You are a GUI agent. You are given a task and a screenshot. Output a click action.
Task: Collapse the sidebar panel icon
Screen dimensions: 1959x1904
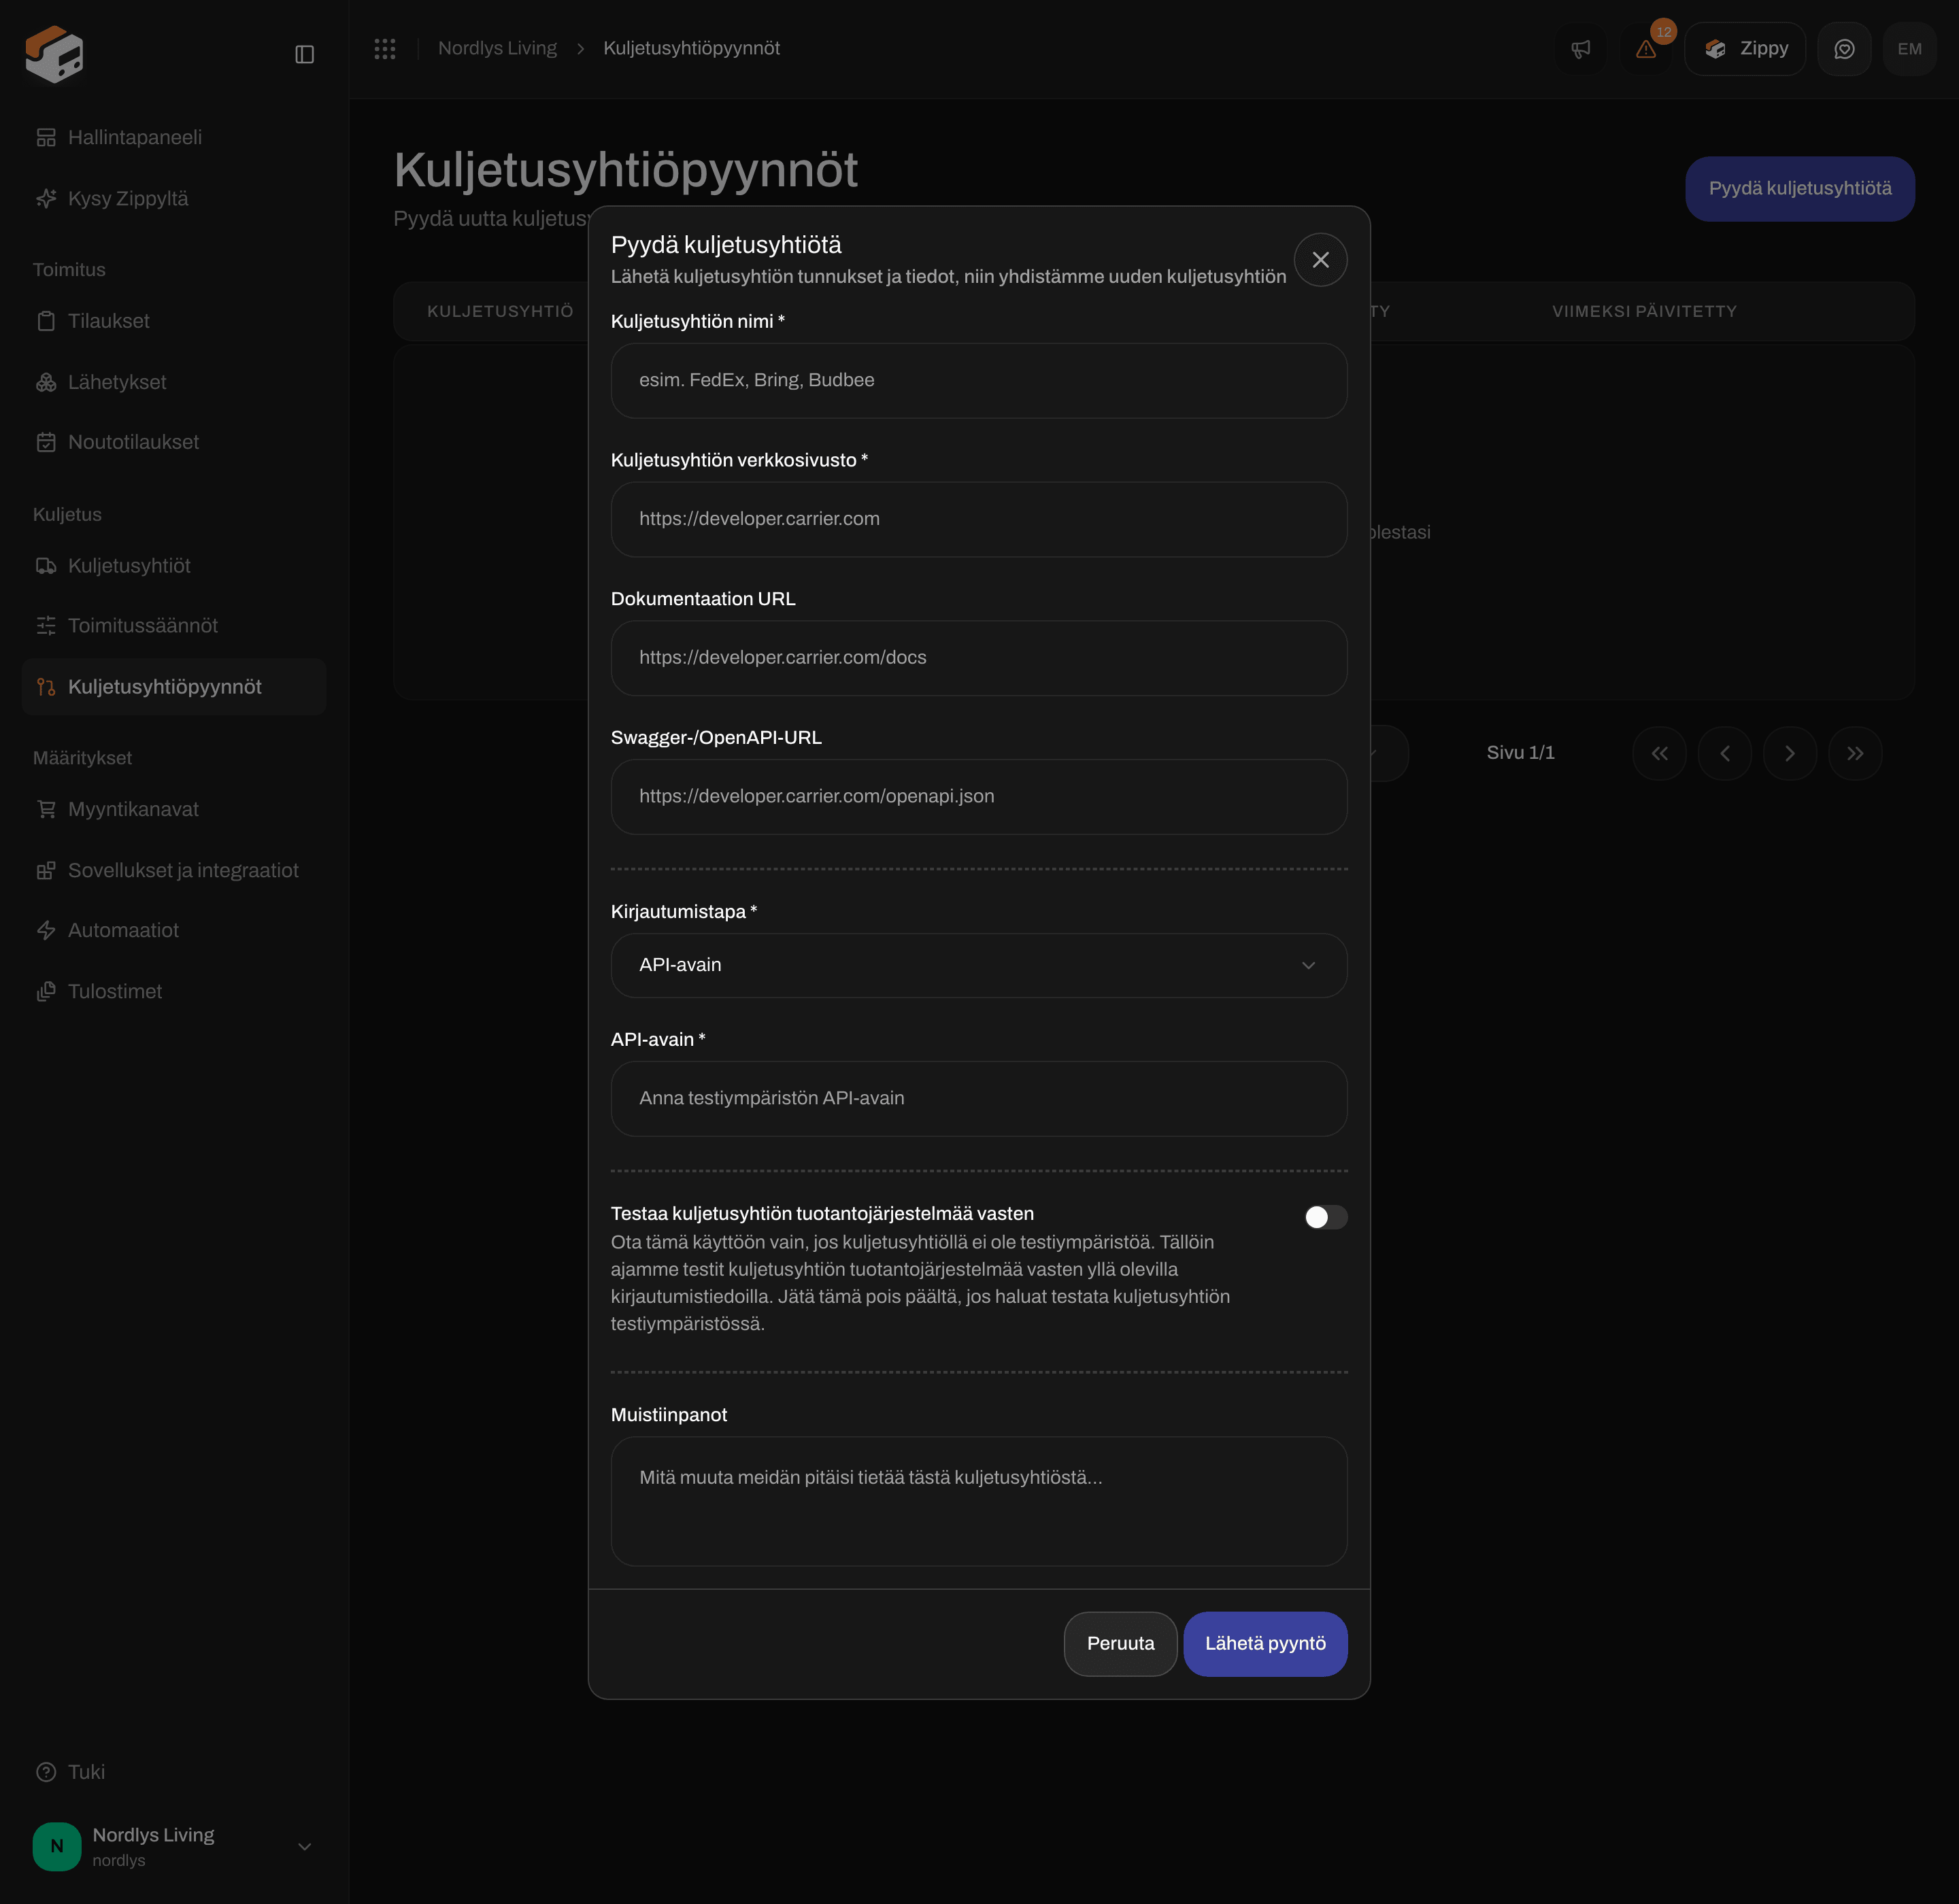point(305,54)
